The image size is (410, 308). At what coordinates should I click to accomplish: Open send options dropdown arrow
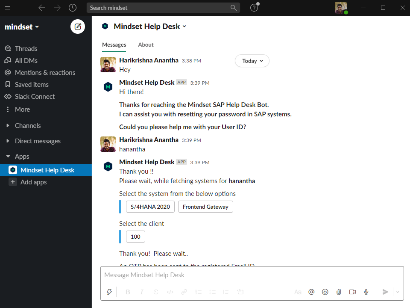pyautogui.click(x=398, y=292)
